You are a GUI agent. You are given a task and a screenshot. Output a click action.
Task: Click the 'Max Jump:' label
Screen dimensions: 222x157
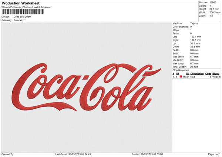click(178, 63)
